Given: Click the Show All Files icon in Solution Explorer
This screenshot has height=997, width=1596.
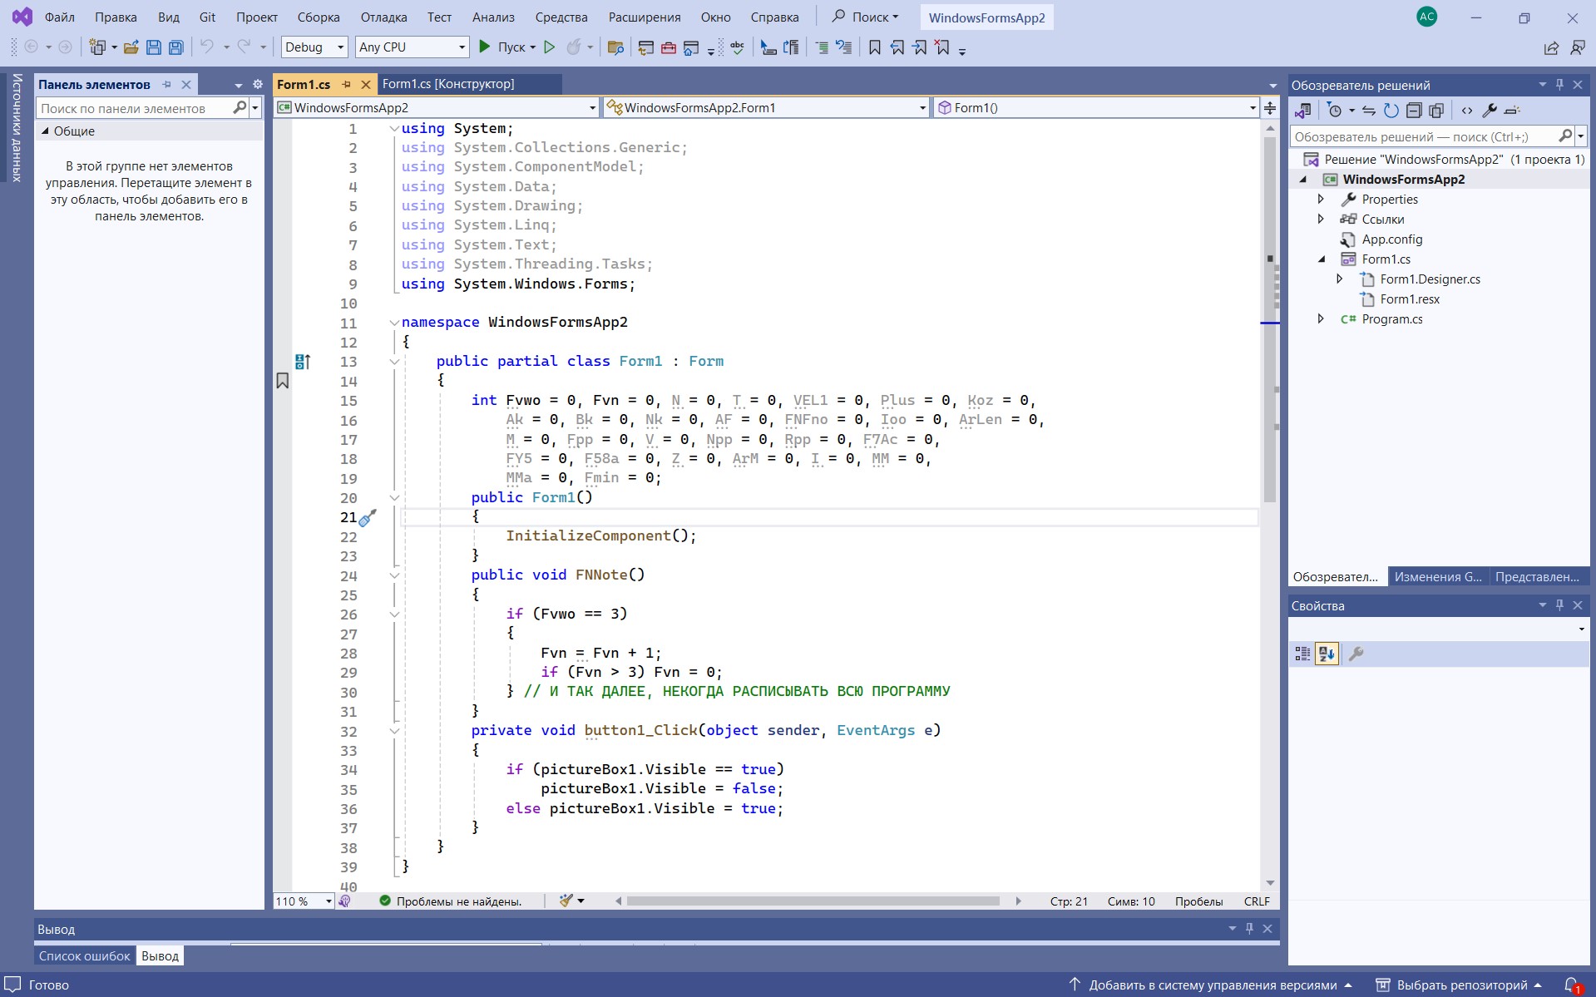Looking at the screenshot, I should [1436, 111].
